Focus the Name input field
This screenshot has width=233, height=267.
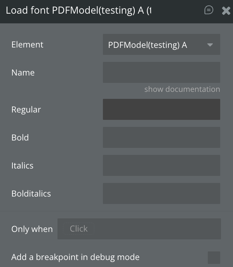tap(161, 72)
